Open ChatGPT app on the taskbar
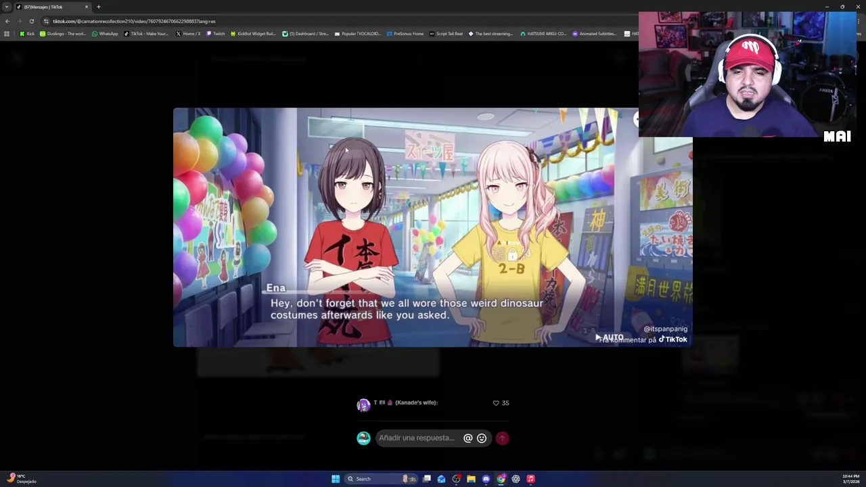The image size is (866, 487). coord(516,479)
